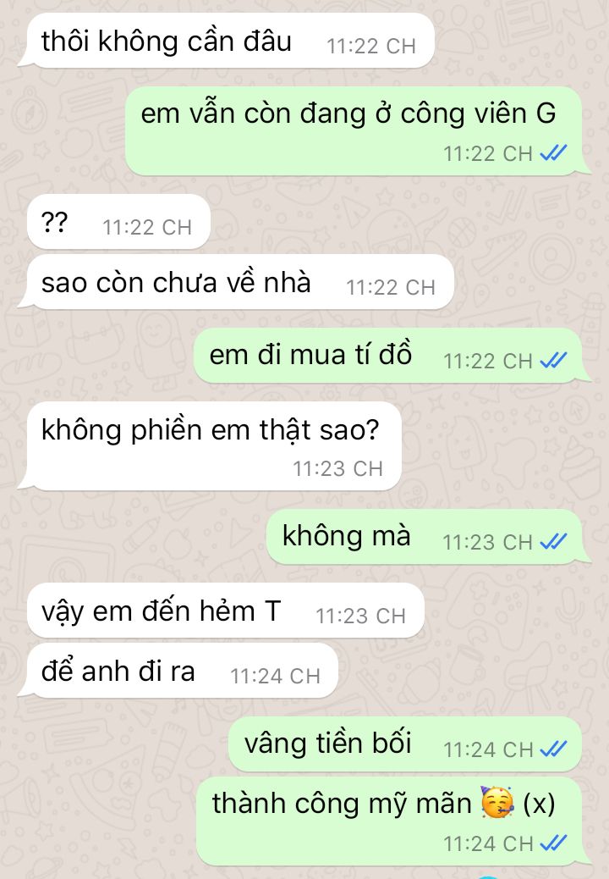
Task: Select the message "thôi không cần đâu"
Action: coord(227,41)
